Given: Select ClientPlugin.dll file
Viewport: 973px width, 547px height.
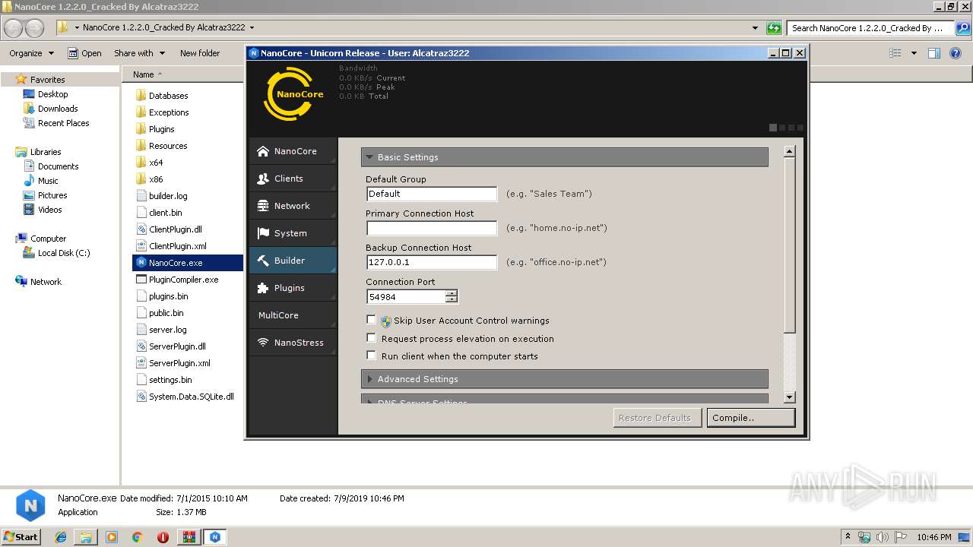Looking at the screenshot, I should [176, 229].
